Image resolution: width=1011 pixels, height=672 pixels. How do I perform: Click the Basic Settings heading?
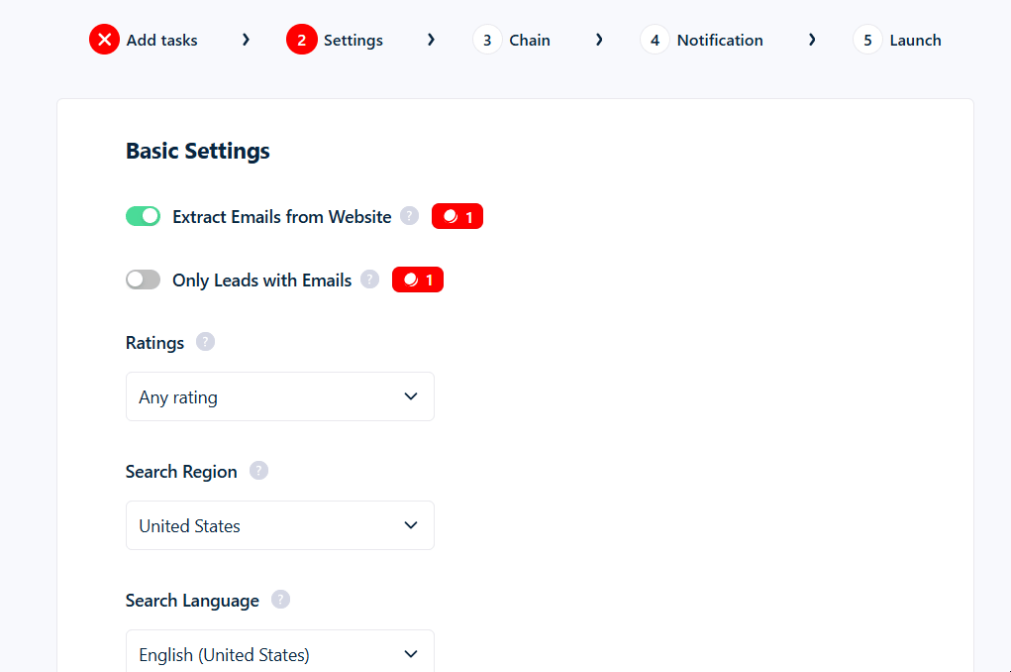pyautogui.click(x=197, y=151)
